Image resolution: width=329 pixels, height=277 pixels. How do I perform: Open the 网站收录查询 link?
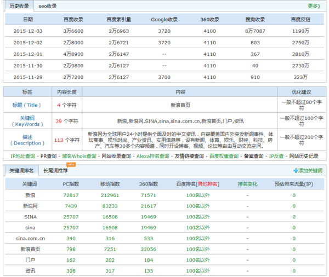tap(116, 156)
